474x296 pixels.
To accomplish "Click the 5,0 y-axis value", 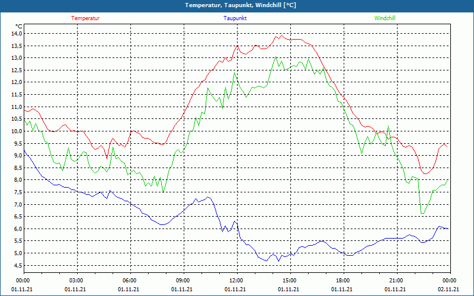I will tap(18, 253).
